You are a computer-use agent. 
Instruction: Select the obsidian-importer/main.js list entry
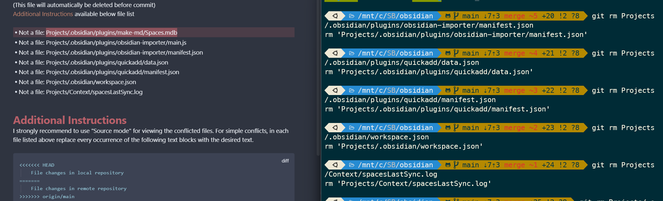[116, 43]
